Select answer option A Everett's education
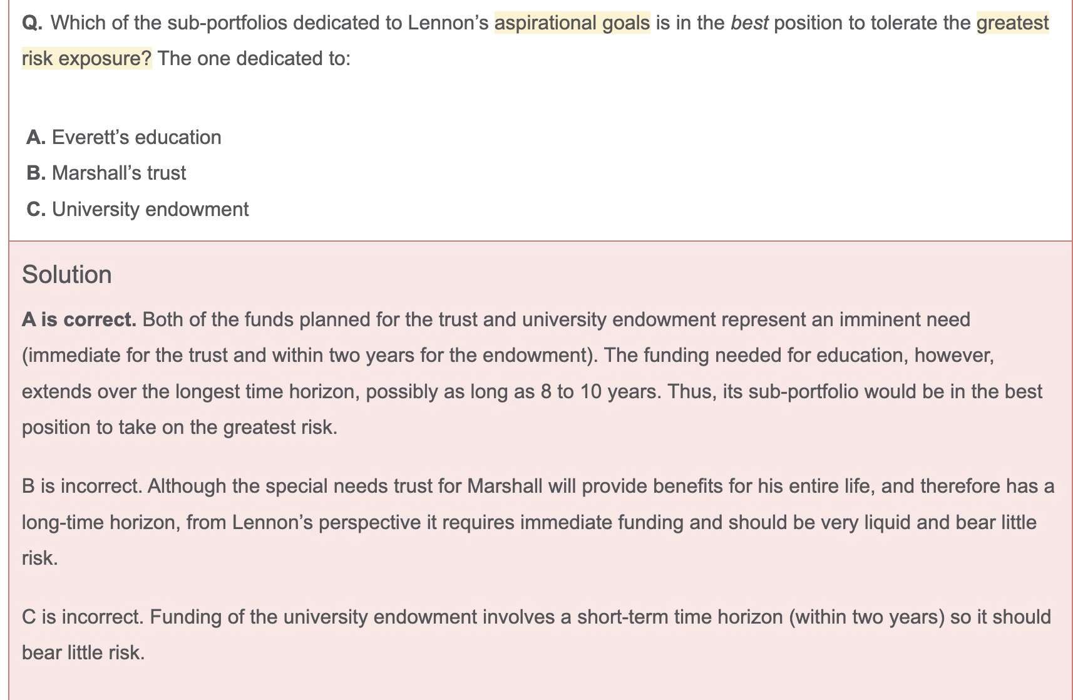This screenshot has width=1073, height=700. point(136,137)
